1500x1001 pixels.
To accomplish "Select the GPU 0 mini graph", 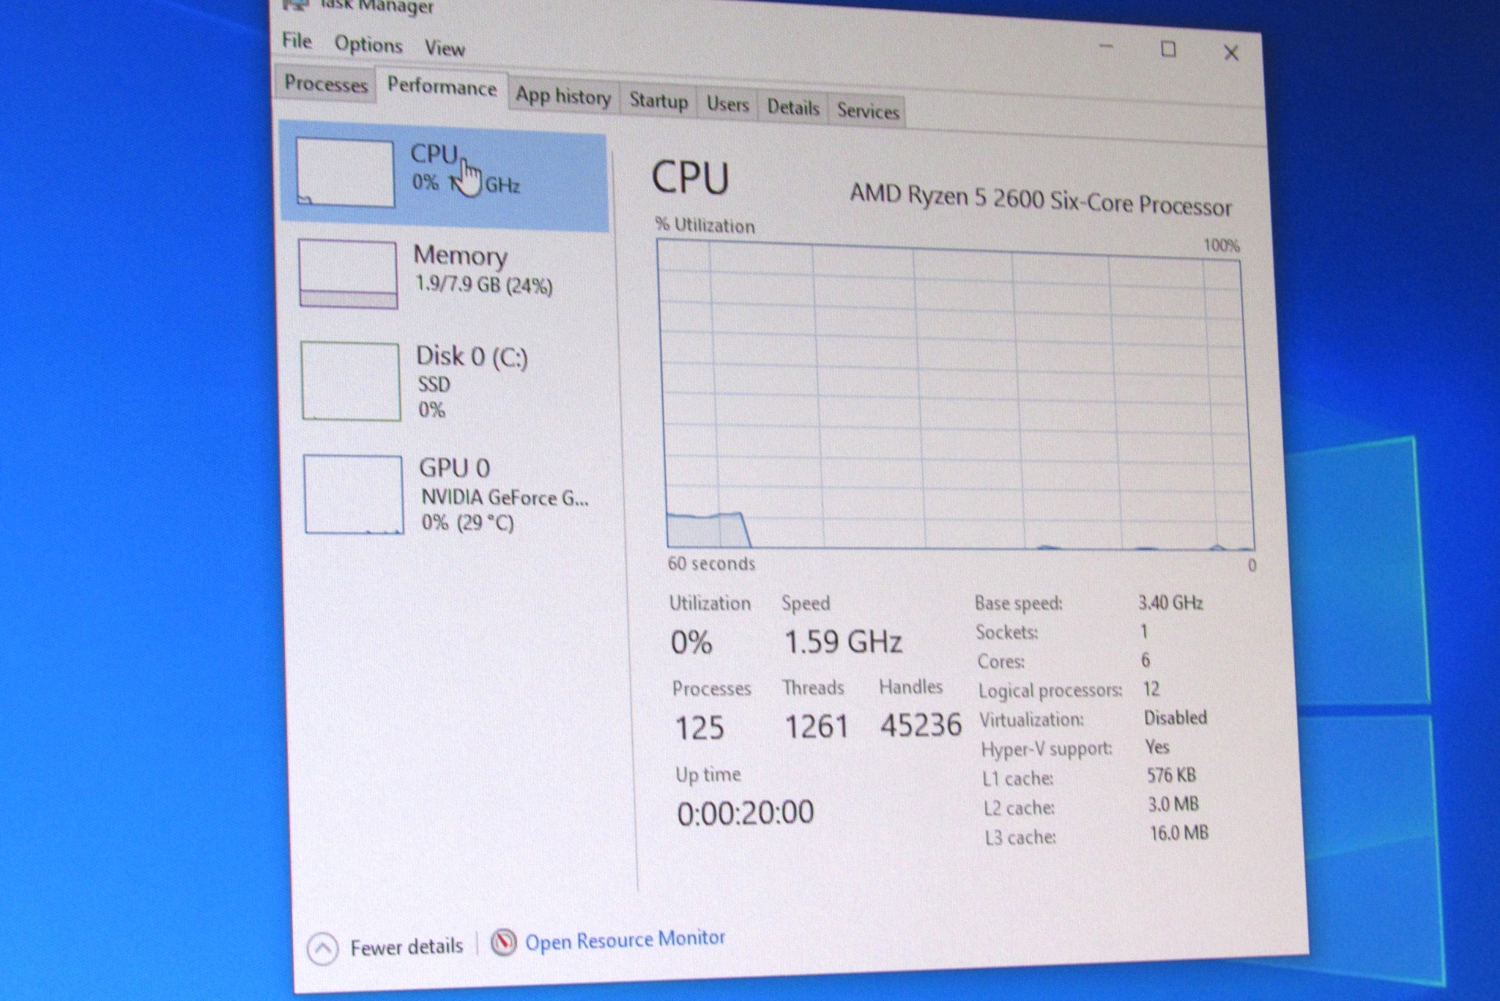I will (x=353, y=495).
